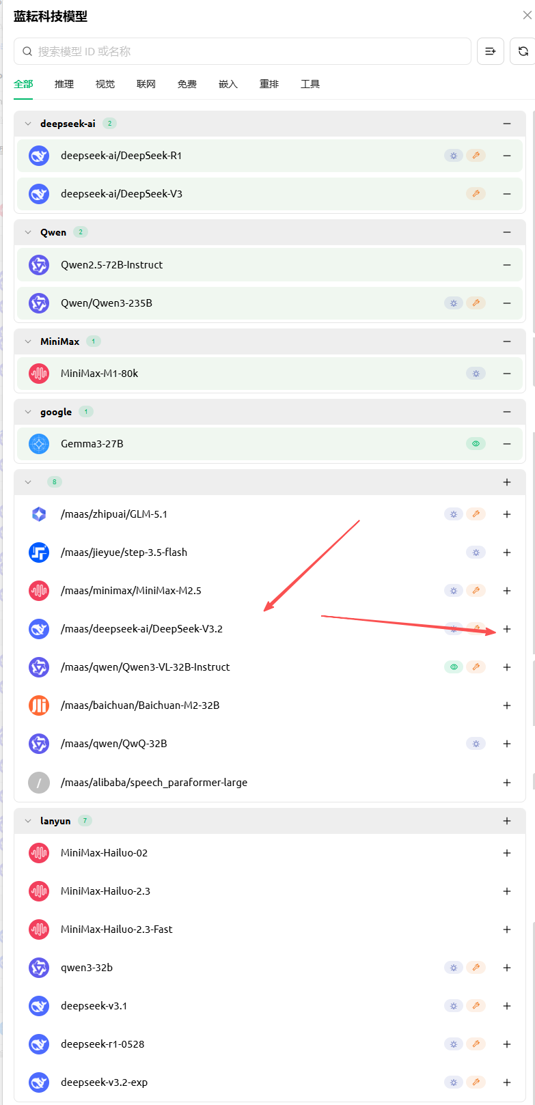Add the qwen3-32b model
This screenshot has height=1105, width=535.
[507, 968]
